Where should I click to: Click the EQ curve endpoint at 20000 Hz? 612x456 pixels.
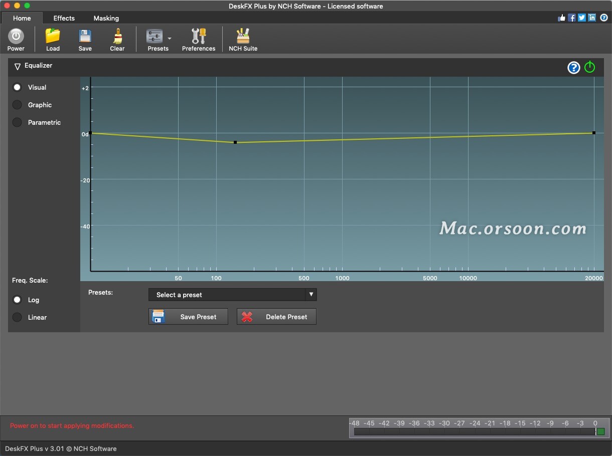click(x=594, y=133)
